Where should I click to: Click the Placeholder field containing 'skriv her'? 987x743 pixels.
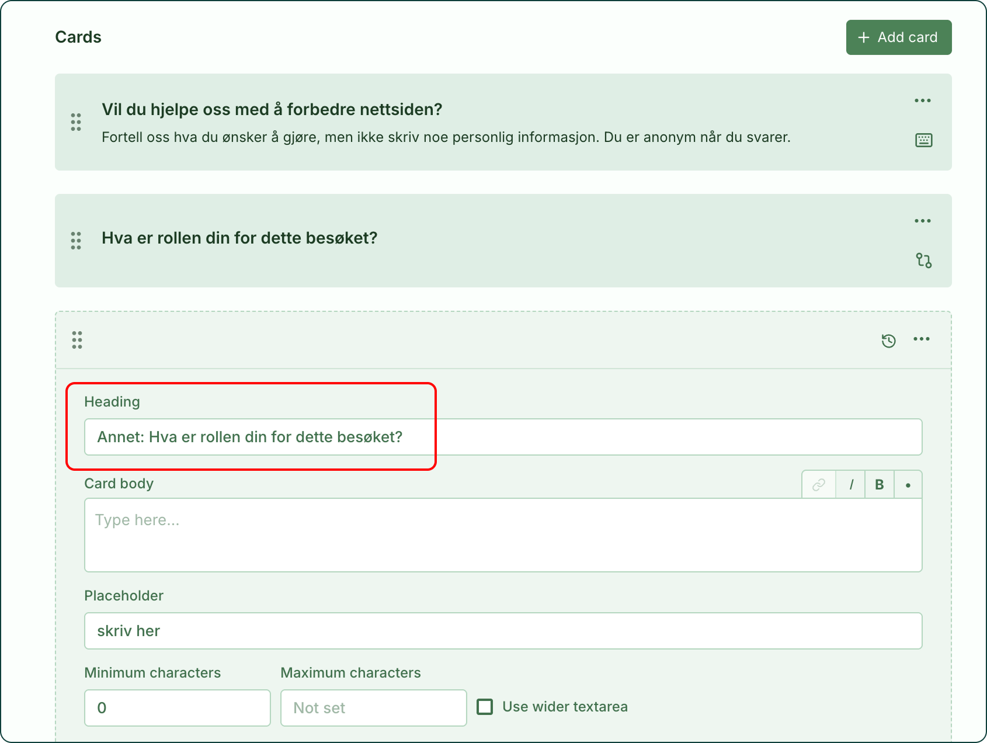pyautogui.click(x=503, y=631)
